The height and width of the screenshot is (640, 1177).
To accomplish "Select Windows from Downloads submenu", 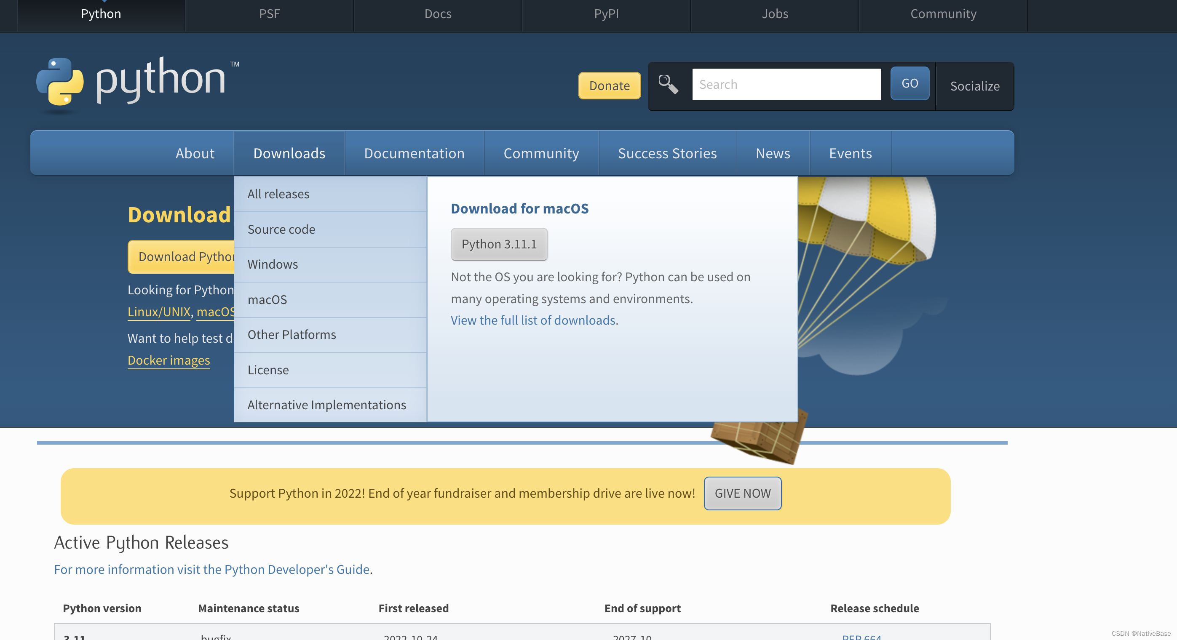I will (x=330, y=264).
